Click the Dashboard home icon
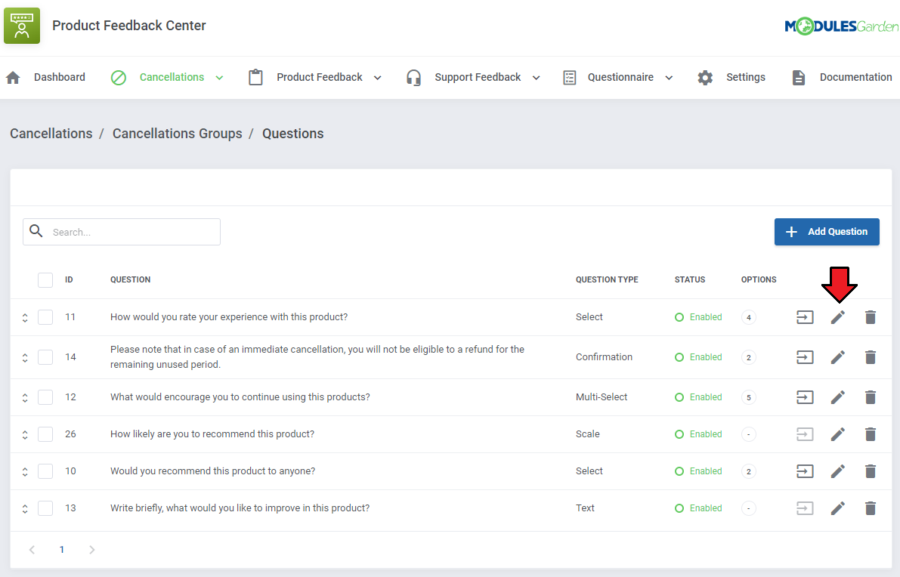900x577 pixels. coord(13,78)
